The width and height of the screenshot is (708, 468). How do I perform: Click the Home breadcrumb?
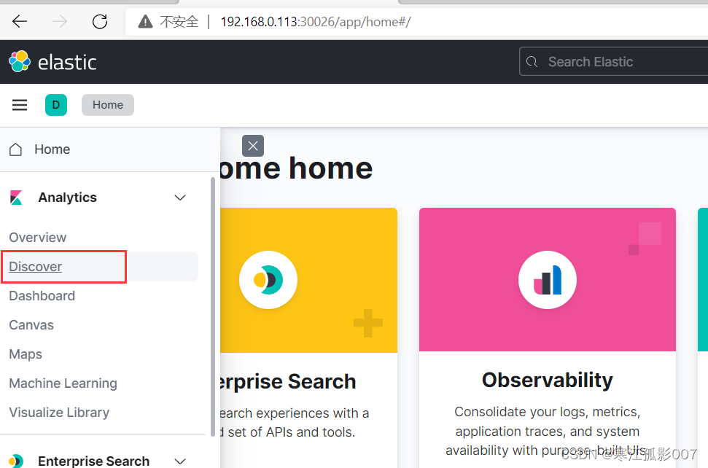pyautogui.click(x=108, y=105)
